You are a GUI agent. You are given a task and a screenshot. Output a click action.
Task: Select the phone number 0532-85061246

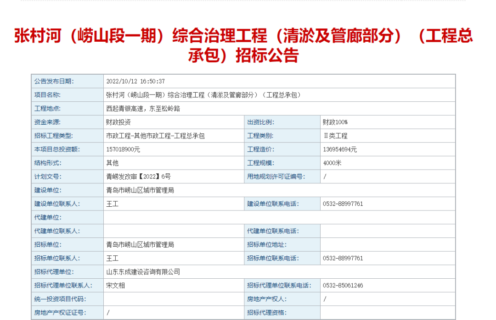[x=343, y=285]
